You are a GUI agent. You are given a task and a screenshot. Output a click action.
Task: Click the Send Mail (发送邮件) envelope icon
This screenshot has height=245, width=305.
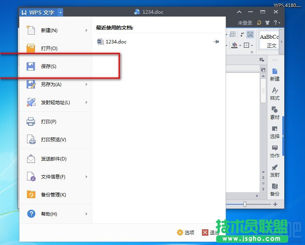point(31,159)
